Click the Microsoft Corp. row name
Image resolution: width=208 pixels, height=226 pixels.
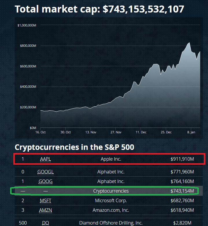tap(111, 201)
